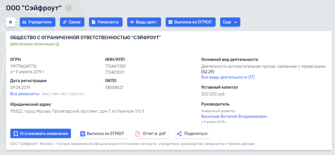
Task: Click the PDF icon on Отчет в .pdf
Action: point(138,133)
